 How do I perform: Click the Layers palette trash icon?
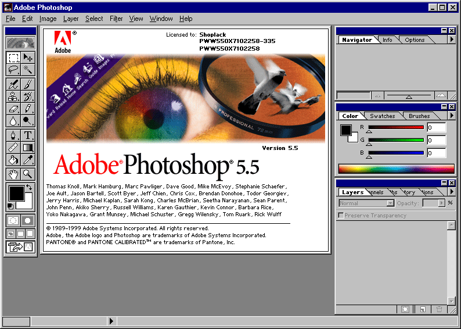(x=439, y=309)
